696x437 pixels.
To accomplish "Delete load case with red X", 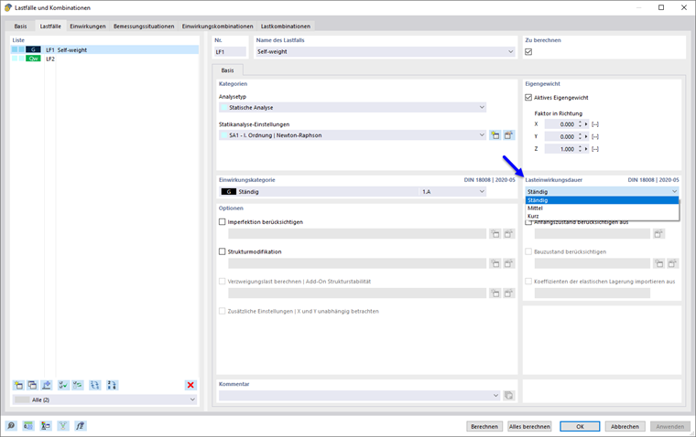I will click(x=190, y=385).
